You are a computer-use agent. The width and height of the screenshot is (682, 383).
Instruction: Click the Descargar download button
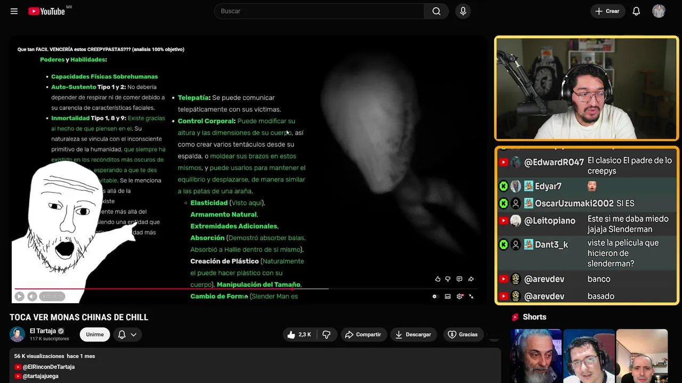click(413, 335)
